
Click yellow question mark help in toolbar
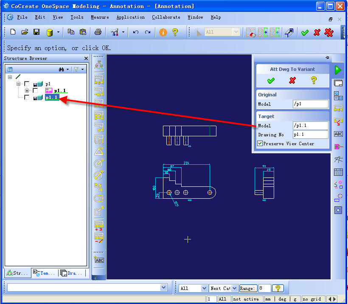[175, 32]
